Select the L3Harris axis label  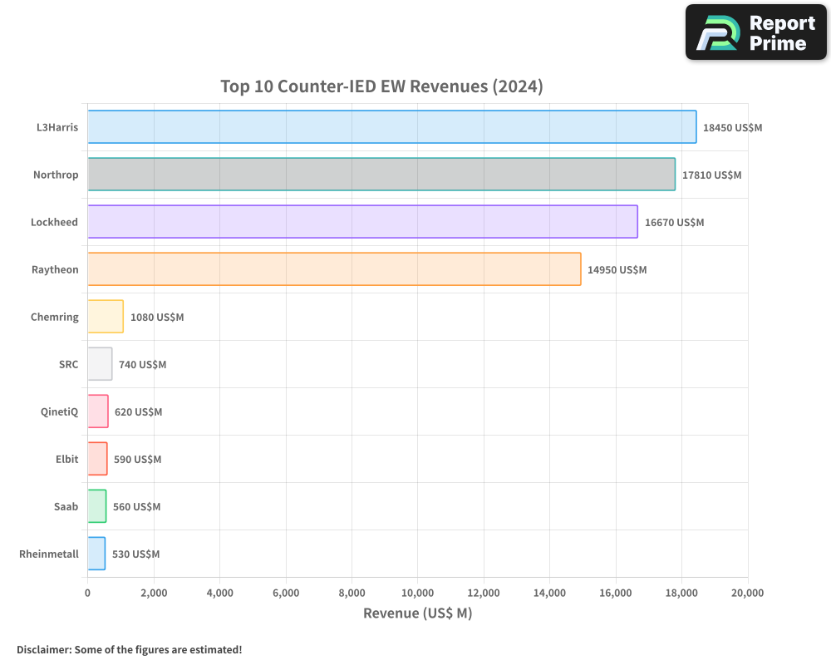click(57, 127)
